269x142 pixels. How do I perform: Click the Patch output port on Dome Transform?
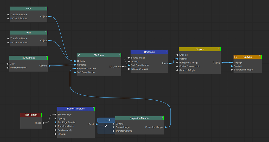[97, 124]
